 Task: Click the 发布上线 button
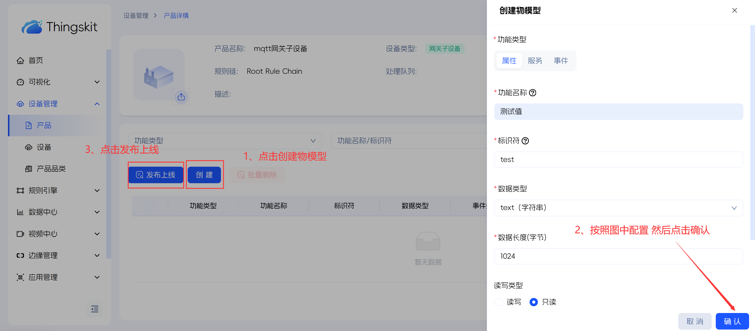pyautogui.click(x=156, y=175)
